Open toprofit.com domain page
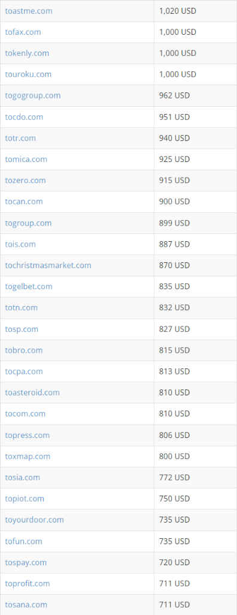This screenshot has width=237, height=615. pos(28,584)
